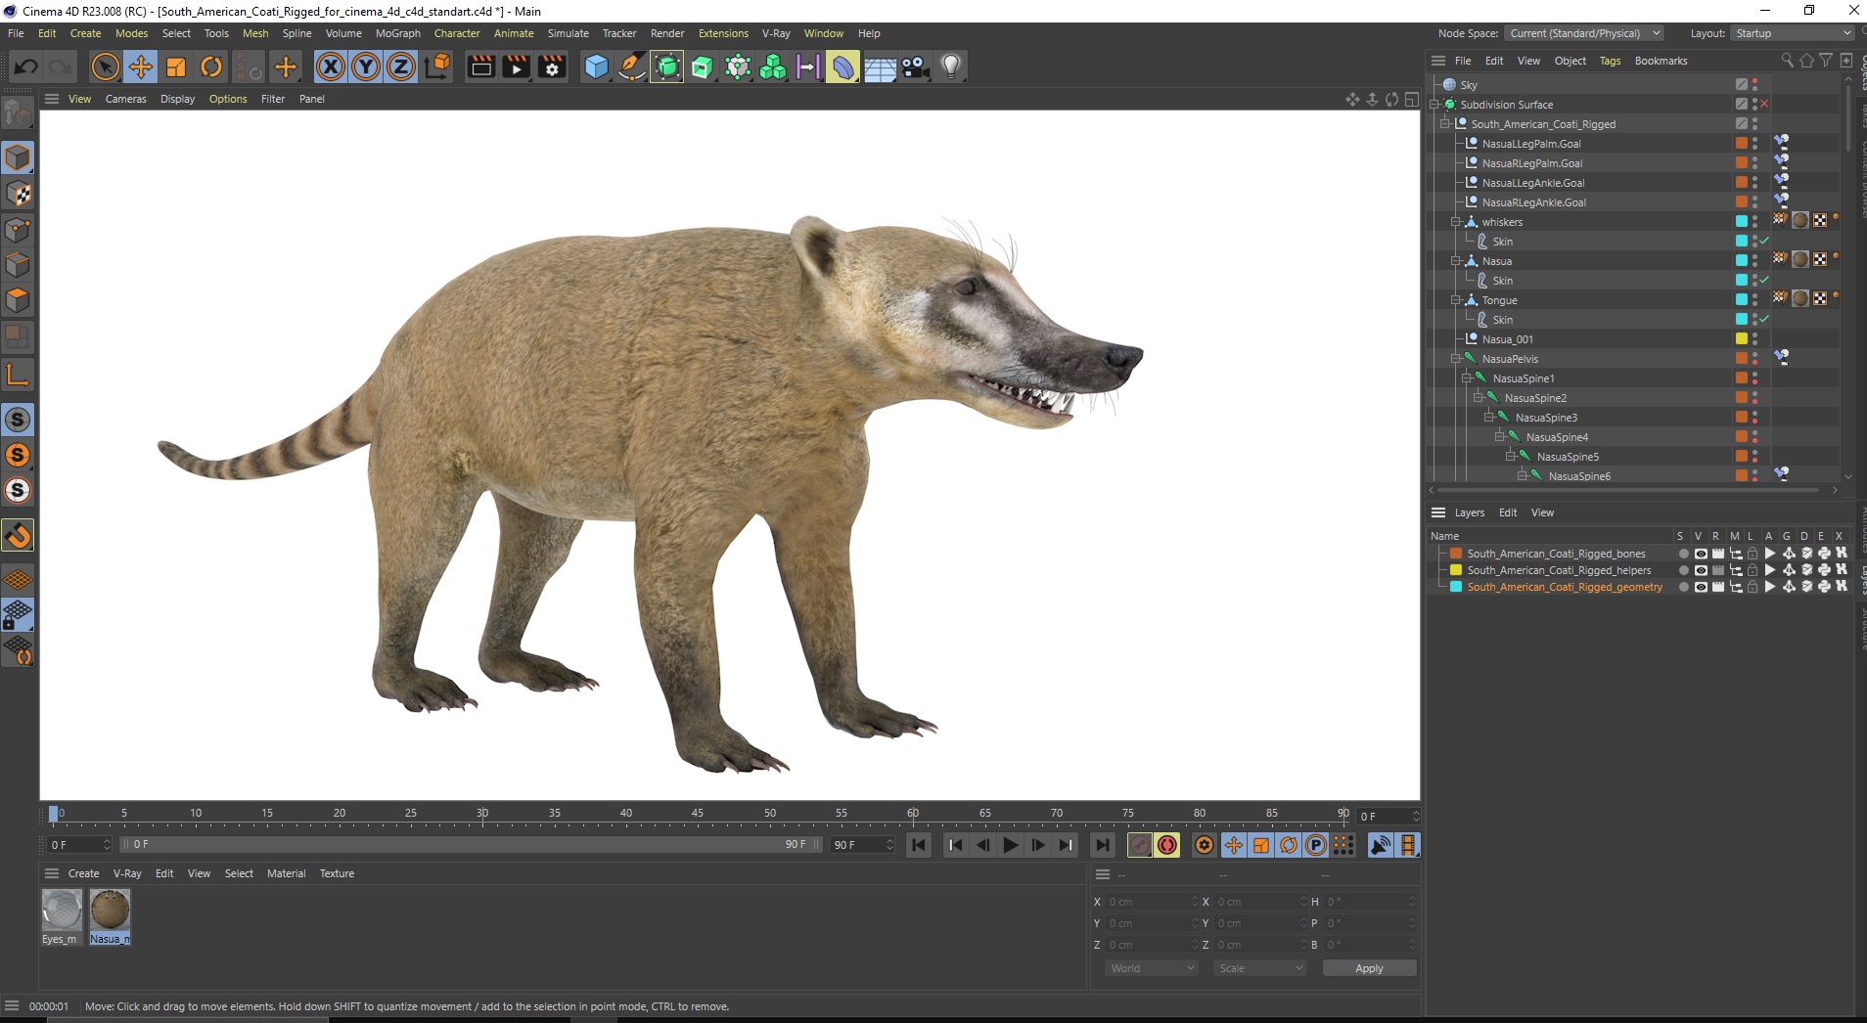Select the Live Selection tool
This screenshot has width=1867, height=1023.
pyautogui.click(x=105, y=67)
